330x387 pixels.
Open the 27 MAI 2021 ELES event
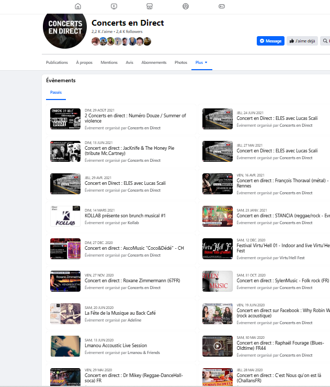pyautogui.click(x=277, y=150)
